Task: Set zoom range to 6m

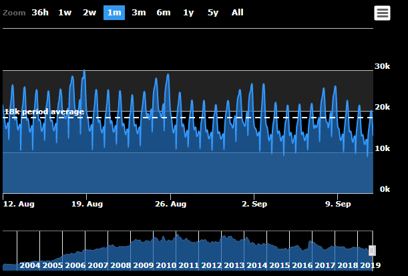Action: point(164,13)
